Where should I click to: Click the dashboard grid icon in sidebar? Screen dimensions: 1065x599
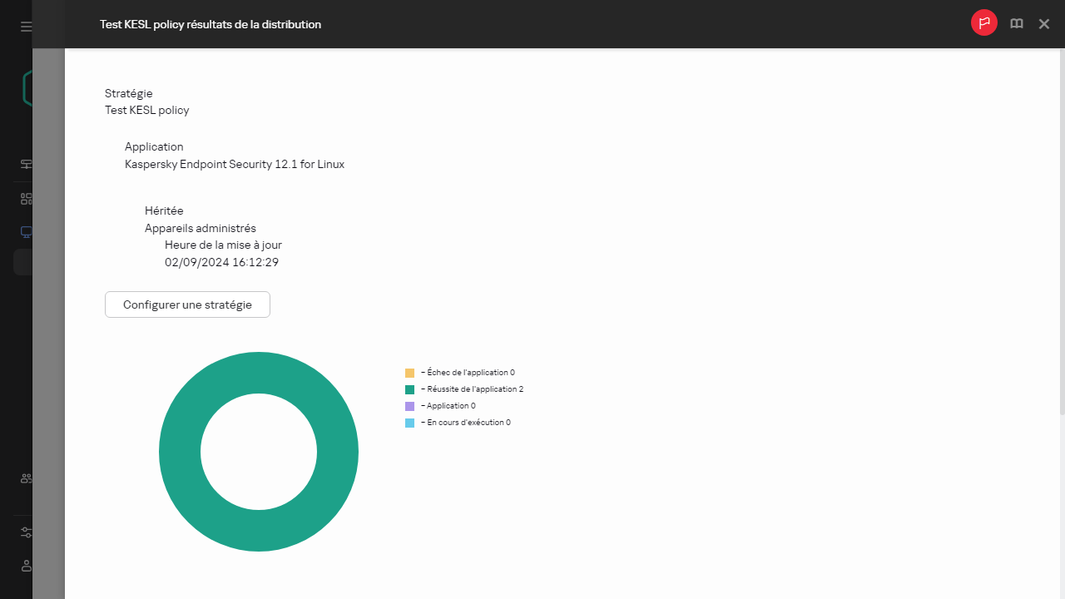(x=27, y=199)
